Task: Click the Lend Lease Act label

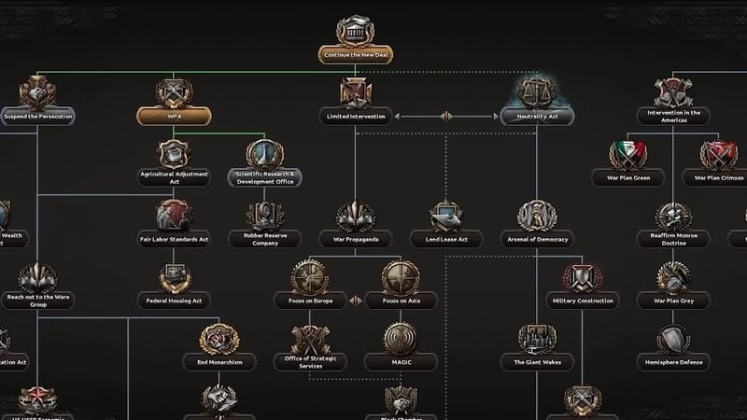Action: pyautogui.click(x=446, y=239)
